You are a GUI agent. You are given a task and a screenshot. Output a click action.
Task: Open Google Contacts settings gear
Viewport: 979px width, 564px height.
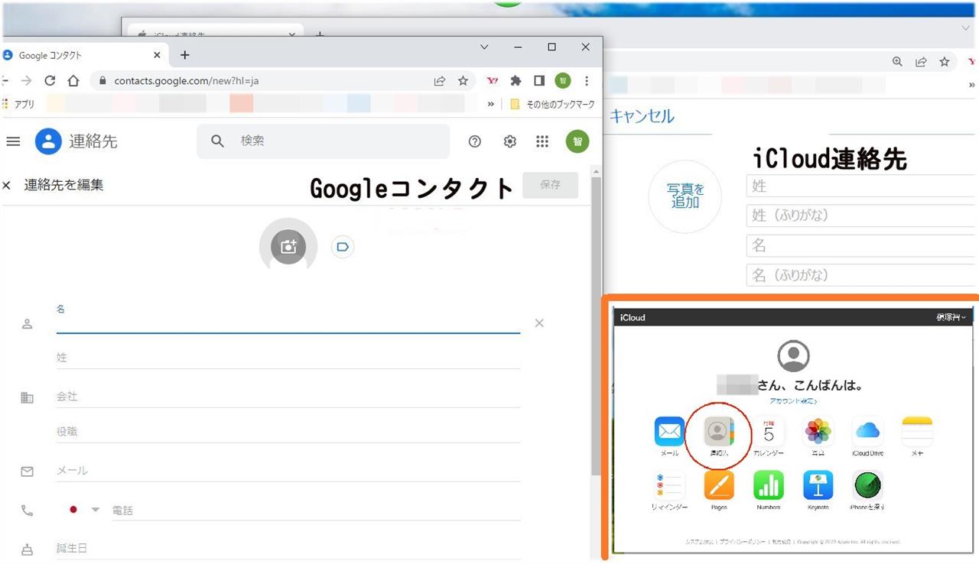509,141
